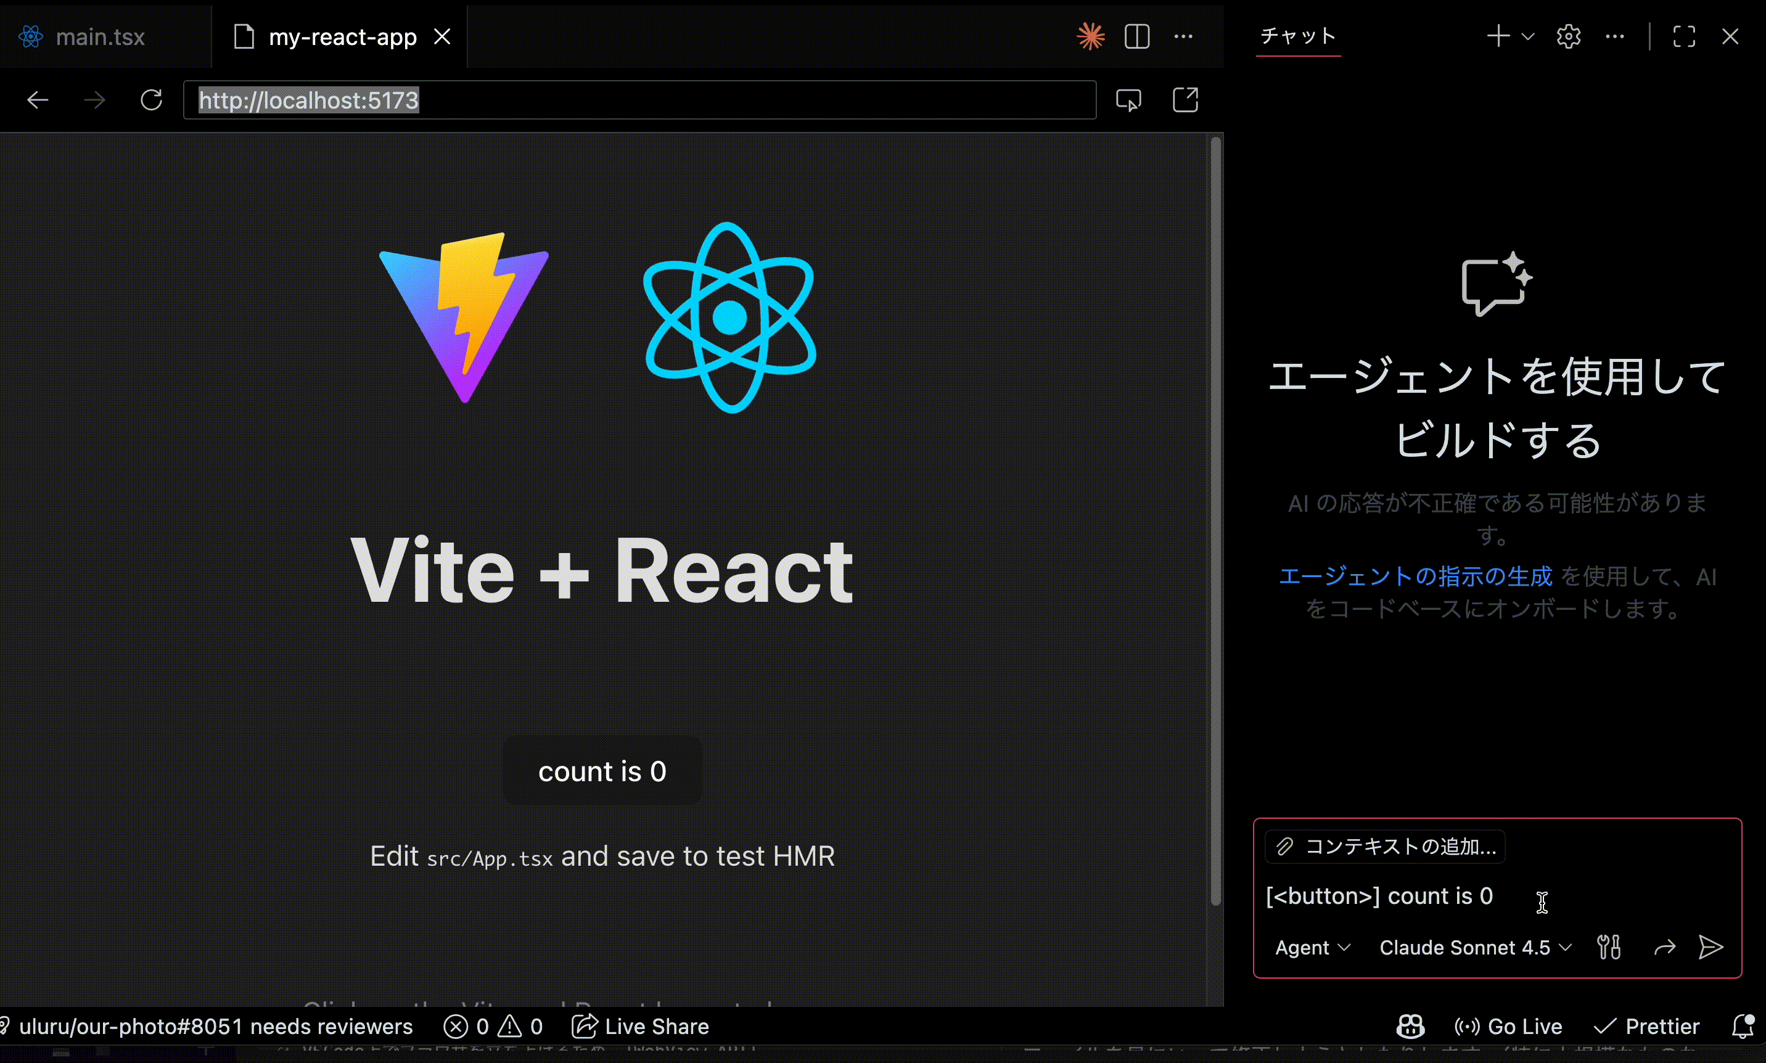
Task: Focus the localhost:5173 URL field
Action: pos(639,99)
